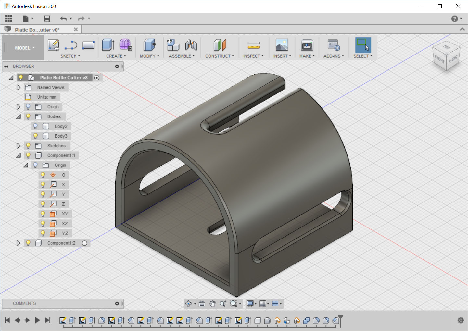Jump to timeline end
Screen dimensions: 468x331
(48, 320)
